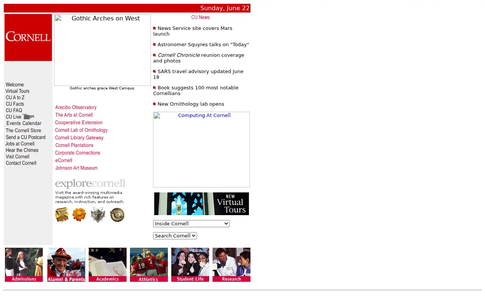This screenshot has height=303, width=485.
Task: Click the Cornell logo
Action: pos(28,37)
